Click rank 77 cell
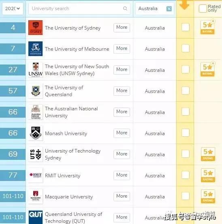The width and height of the screenshot is (222, 224). pyautogui.click(x=13, y=175)
